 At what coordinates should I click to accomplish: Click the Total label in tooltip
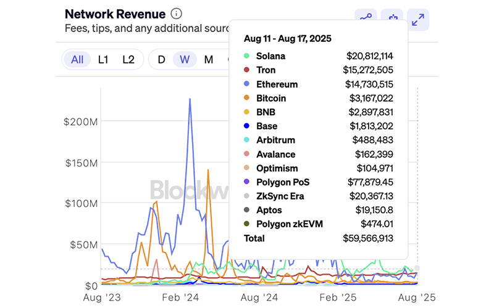coord(254,238)
